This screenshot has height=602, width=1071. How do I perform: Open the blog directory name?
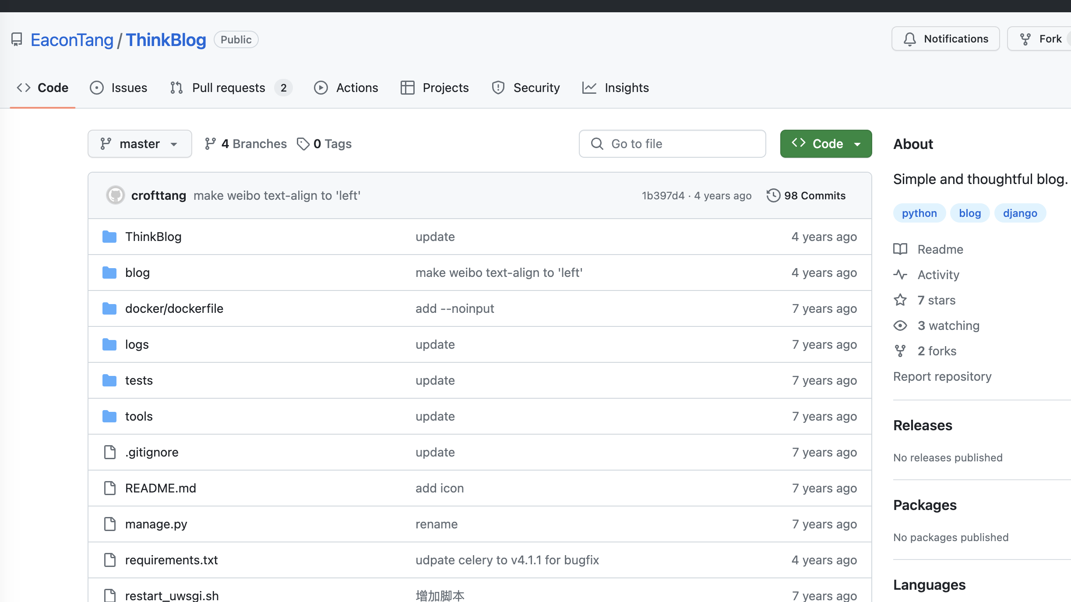tap(137, 273)
